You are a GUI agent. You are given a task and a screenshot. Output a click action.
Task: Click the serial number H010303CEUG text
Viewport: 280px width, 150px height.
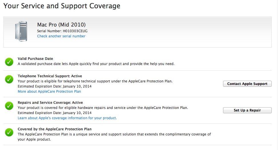[x=75, y=31]
